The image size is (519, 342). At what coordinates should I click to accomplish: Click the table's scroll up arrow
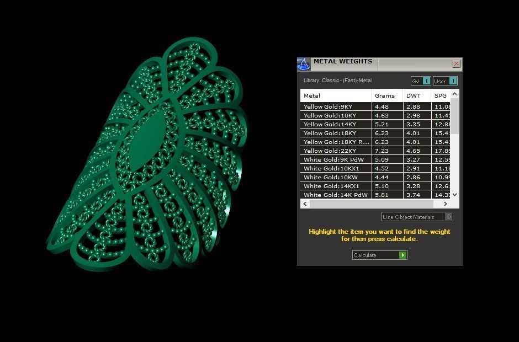coord(455,94)
